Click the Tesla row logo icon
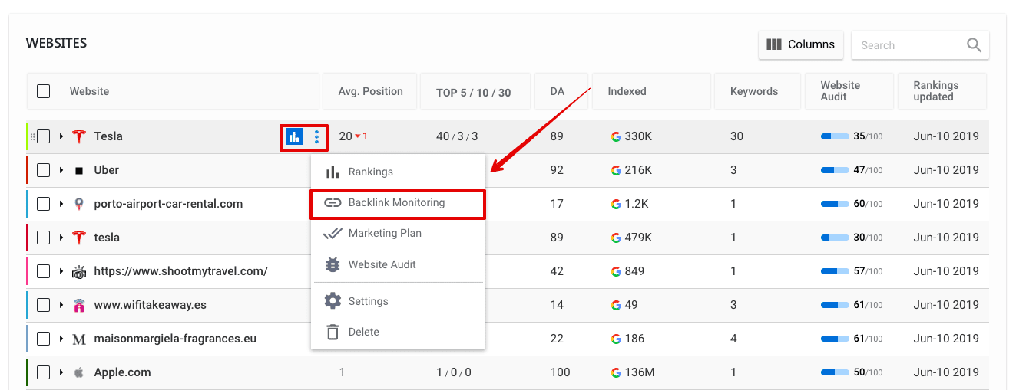The height and width of the screenshot is (390, 1016). point(78,136)
